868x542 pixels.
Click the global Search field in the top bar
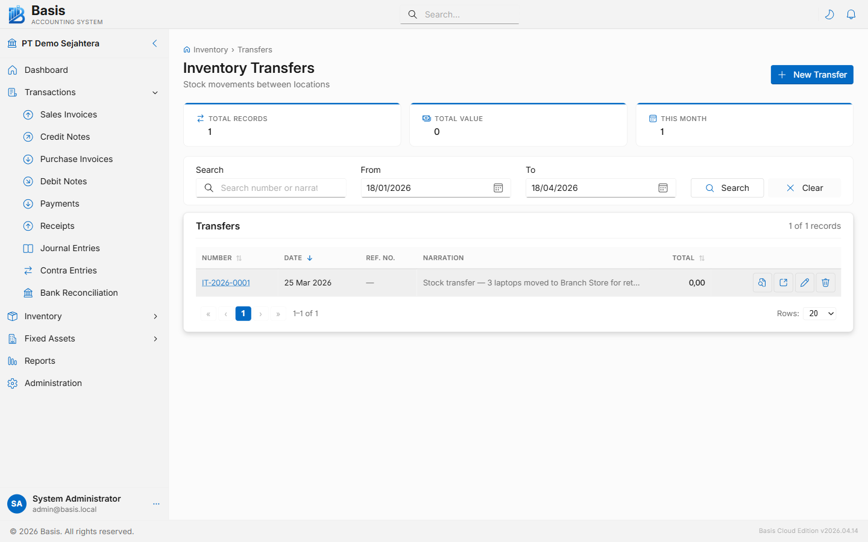click(459, 14)
